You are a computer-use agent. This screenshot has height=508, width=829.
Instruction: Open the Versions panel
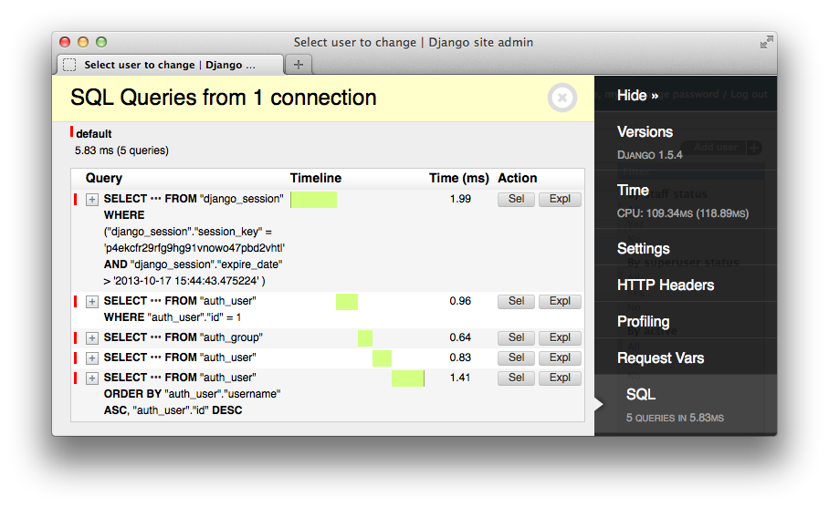click(x=645, y=132)
